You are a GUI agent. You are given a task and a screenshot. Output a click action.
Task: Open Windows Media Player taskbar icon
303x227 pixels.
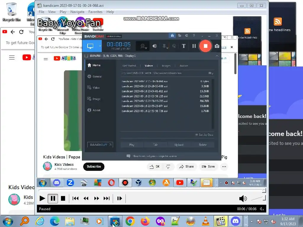pyautogui.click(x=99, y=221)
